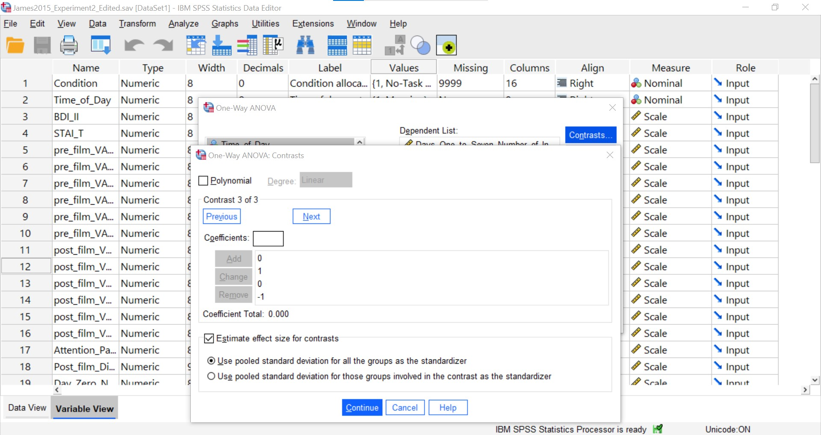
Task: Insert variable toolbar icon
Action: click(x=362, y=45)
